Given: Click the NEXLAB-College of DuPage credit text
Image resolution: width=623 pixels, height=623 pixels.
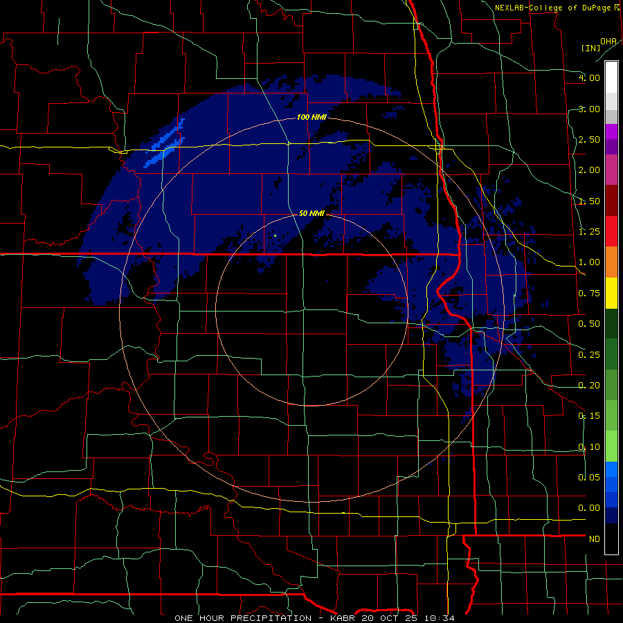Looking at the screenshot, I should pos(557,8).
